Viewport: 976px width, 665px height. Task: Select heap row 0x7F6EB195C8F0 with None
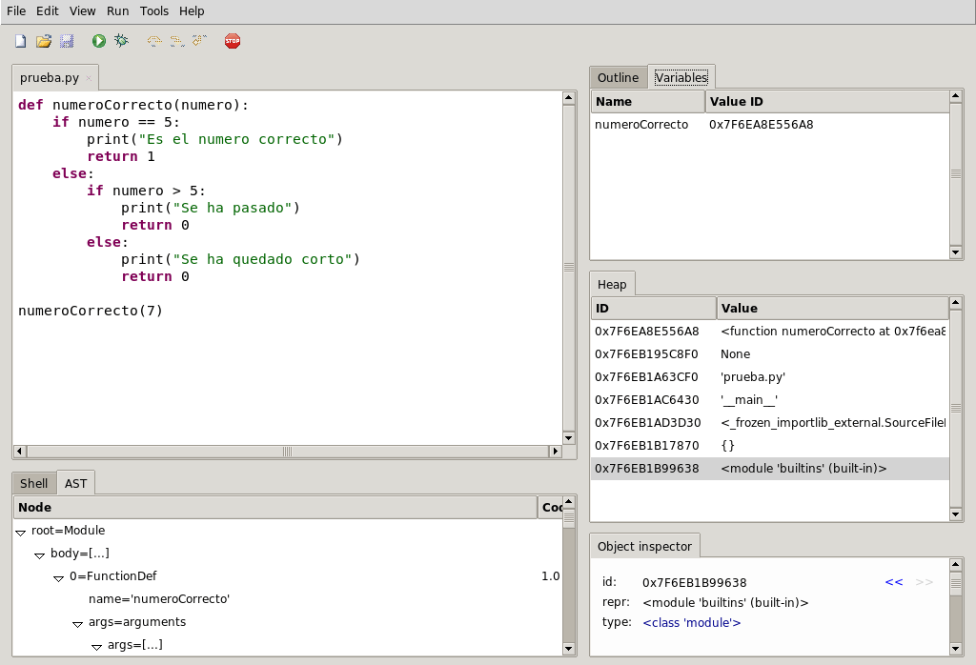(770, 354)
